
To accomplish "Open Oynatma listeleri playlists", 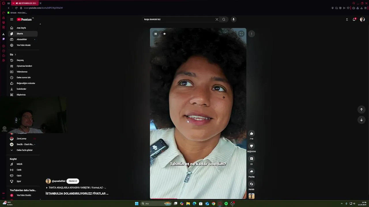I will [22, 66].
